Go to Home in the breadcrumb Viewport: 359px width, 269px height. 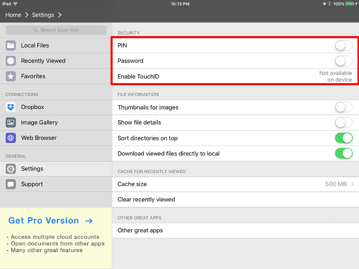13,15
